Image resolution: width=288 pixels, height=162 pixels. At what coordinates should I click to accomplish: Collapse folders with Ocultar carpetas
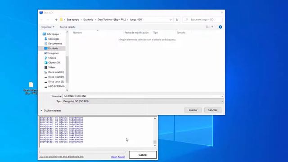(51, 111)
